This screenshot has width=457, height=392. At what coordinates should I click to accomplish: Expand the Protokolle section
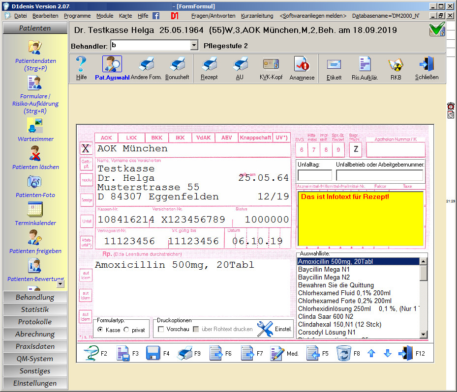point(35,322)
